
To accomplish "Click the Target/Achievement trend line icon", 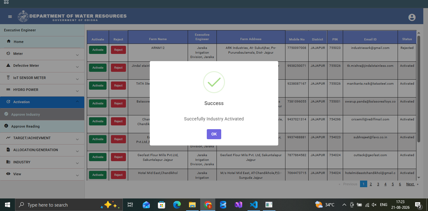I will point(8,138).
